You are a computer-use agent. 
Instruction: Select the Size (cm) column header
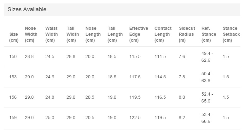pos(14,37)
